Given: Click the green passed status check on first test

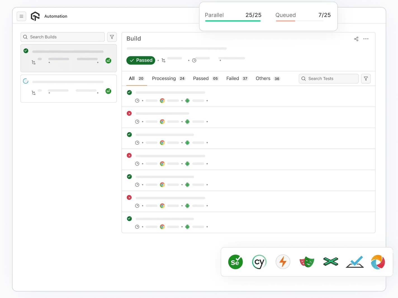Looking at the screenshot, I should coord(129,92).
